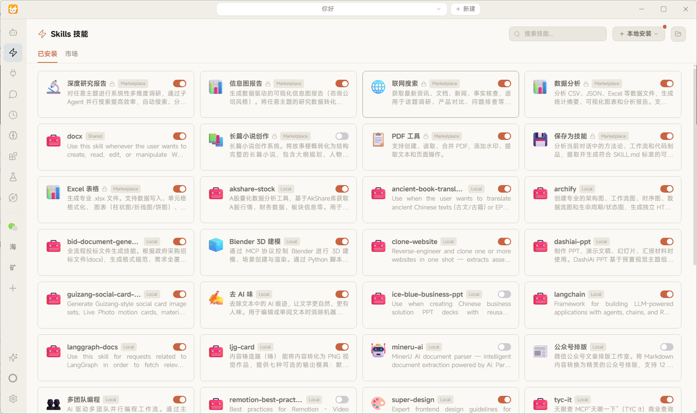
Task: Click the plus icon in the sidebar
Action: tap(13, 288)
